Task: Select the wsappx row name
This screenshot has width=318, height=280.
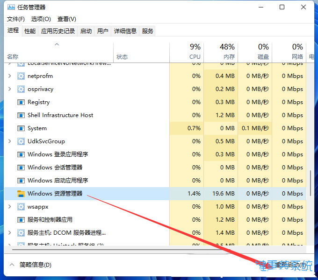Action: click(38, 207)
